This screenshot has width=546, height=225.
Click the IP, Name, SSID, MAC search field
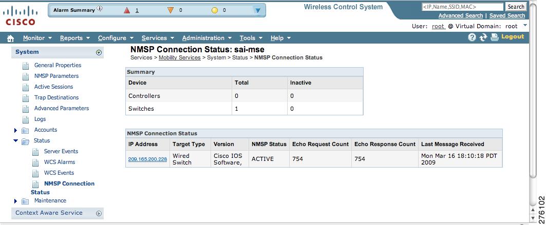pyautogui.click(x=462, y=7)
